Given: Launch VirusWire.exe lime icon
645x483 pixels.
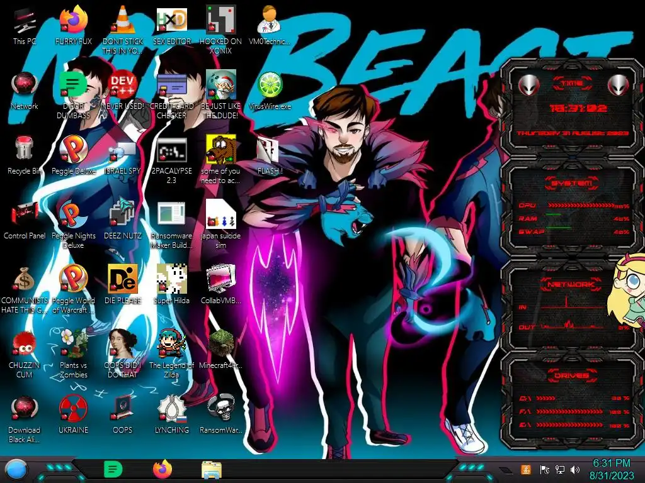Looking at the screenshot, I should click(270, 91).
